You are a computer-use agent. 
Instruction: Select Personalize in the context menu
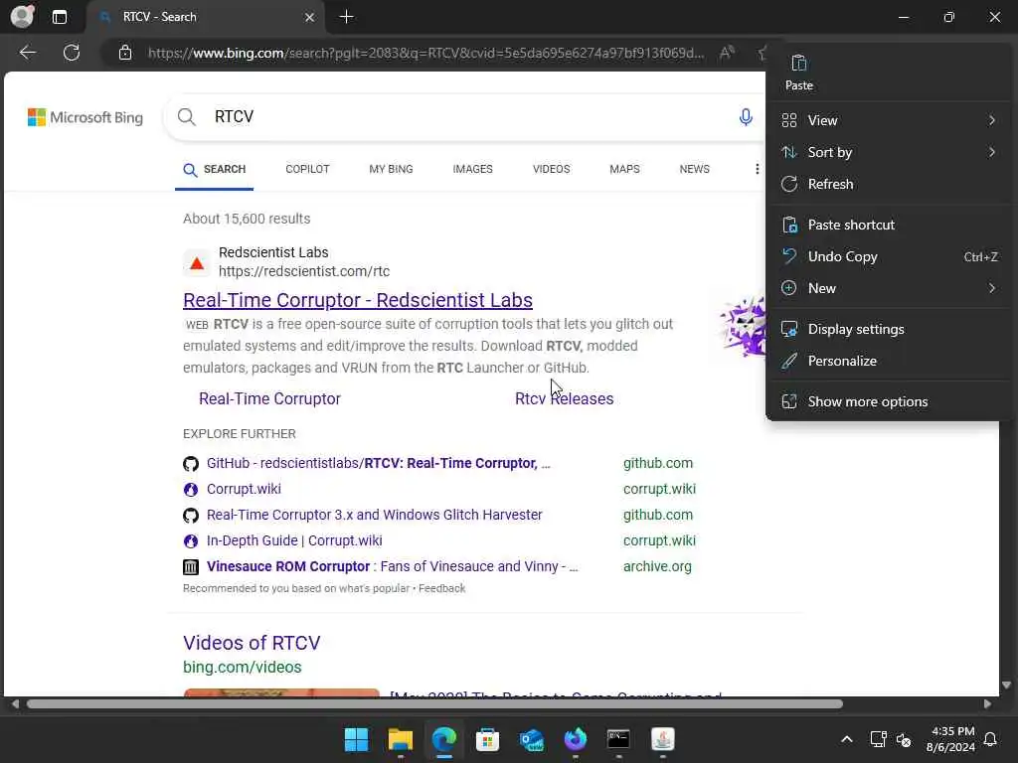pos(889,361)
